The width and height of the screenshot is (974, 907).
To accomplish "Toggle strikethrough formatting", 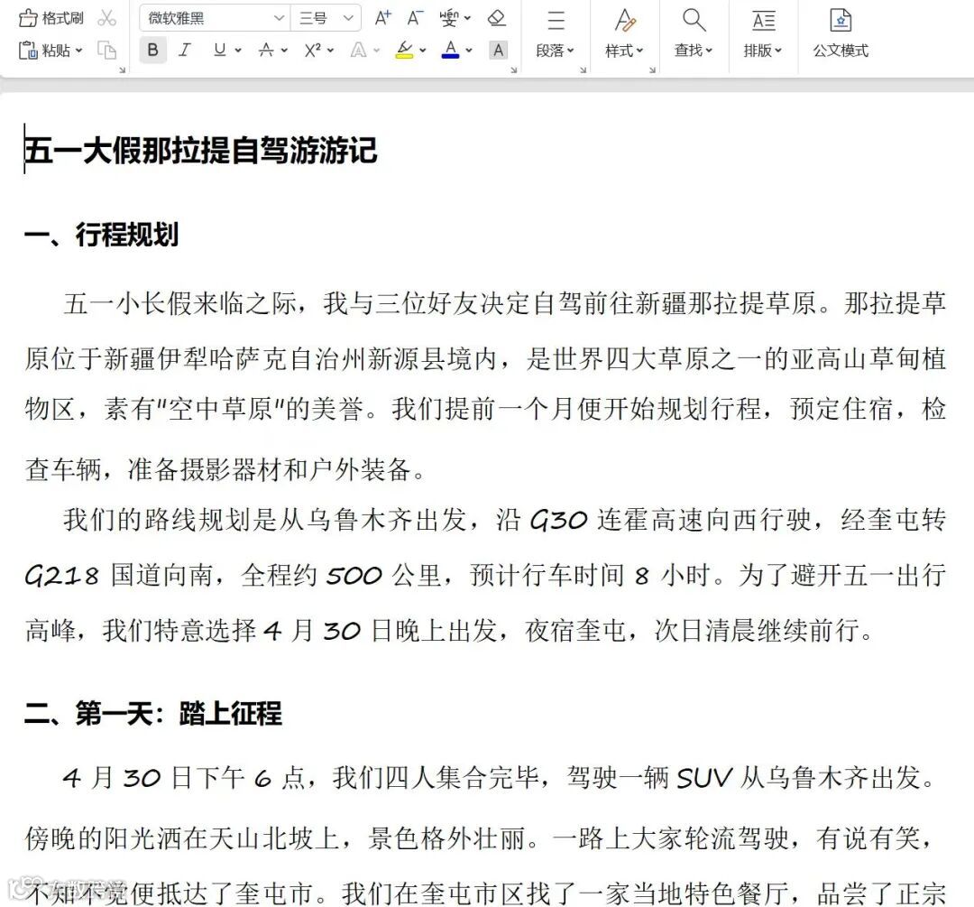I will 266,50.
